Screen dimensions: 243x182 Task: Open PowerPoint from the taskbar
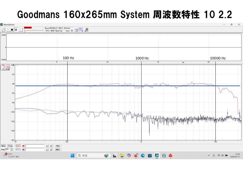(x=171, y=155)
